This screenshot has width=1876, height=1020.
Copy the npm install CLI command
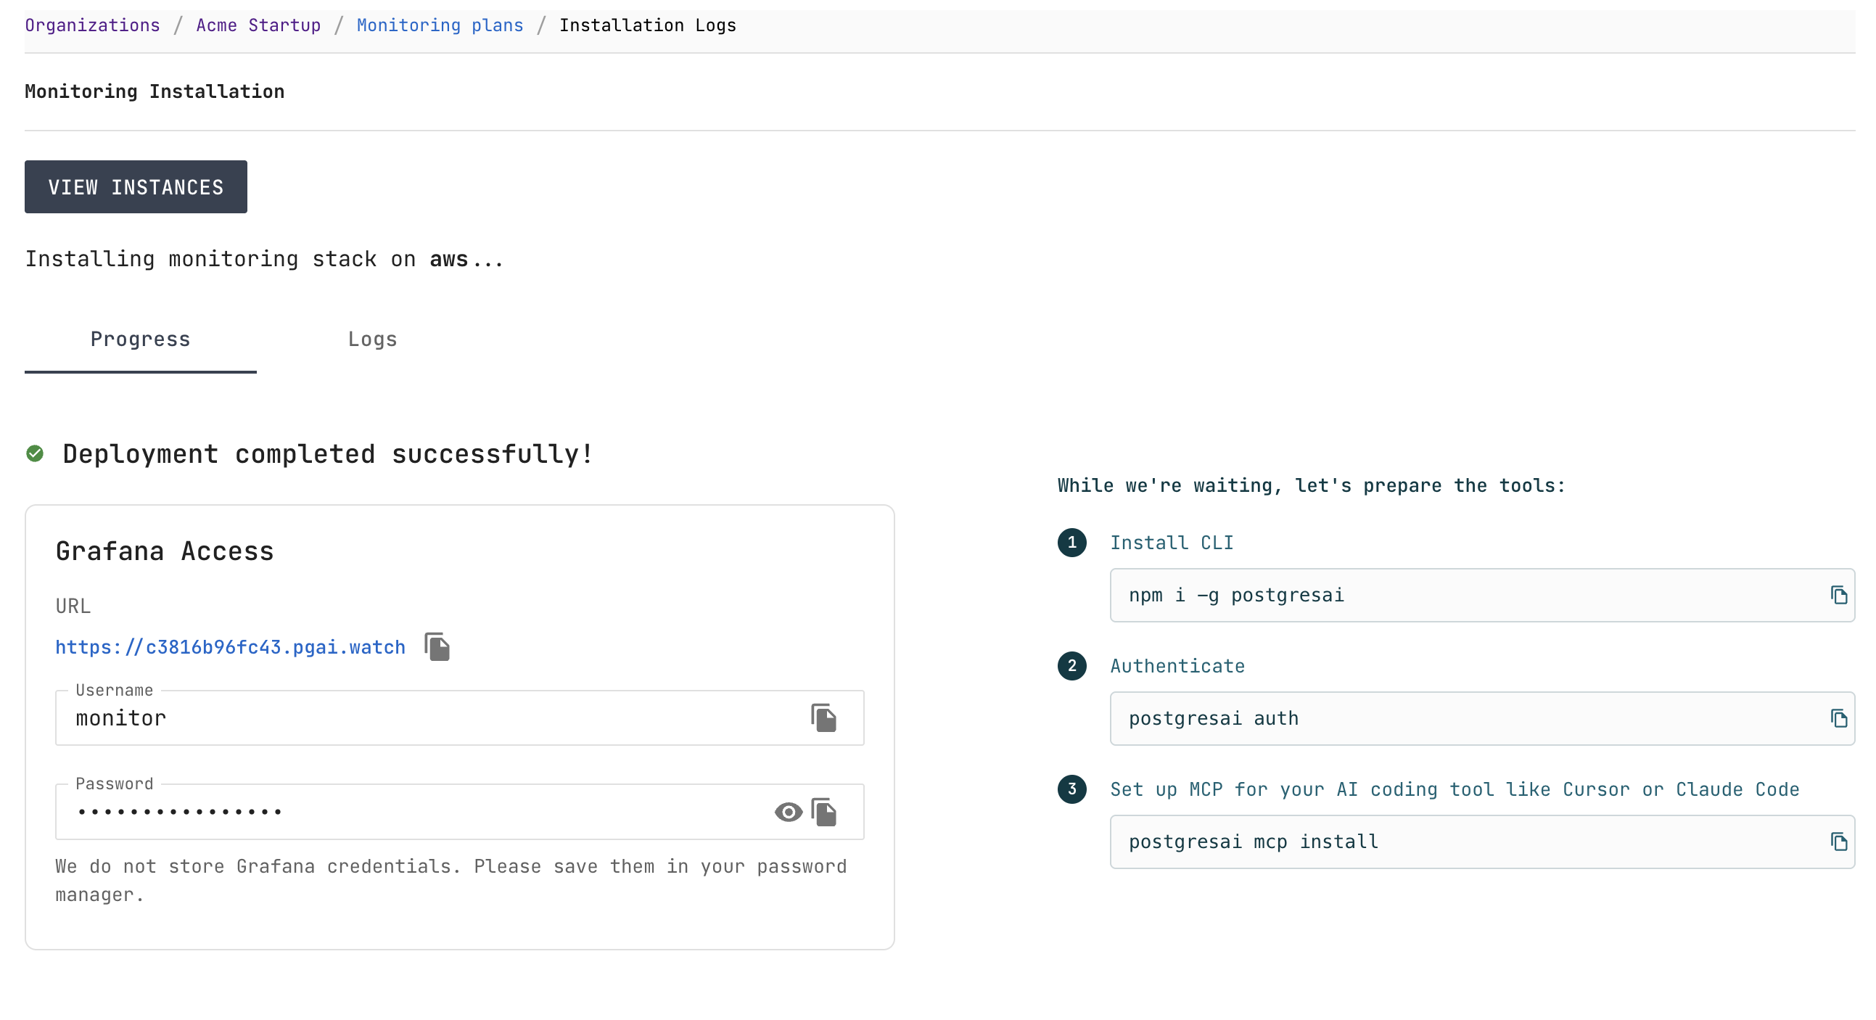point(1838,595)
